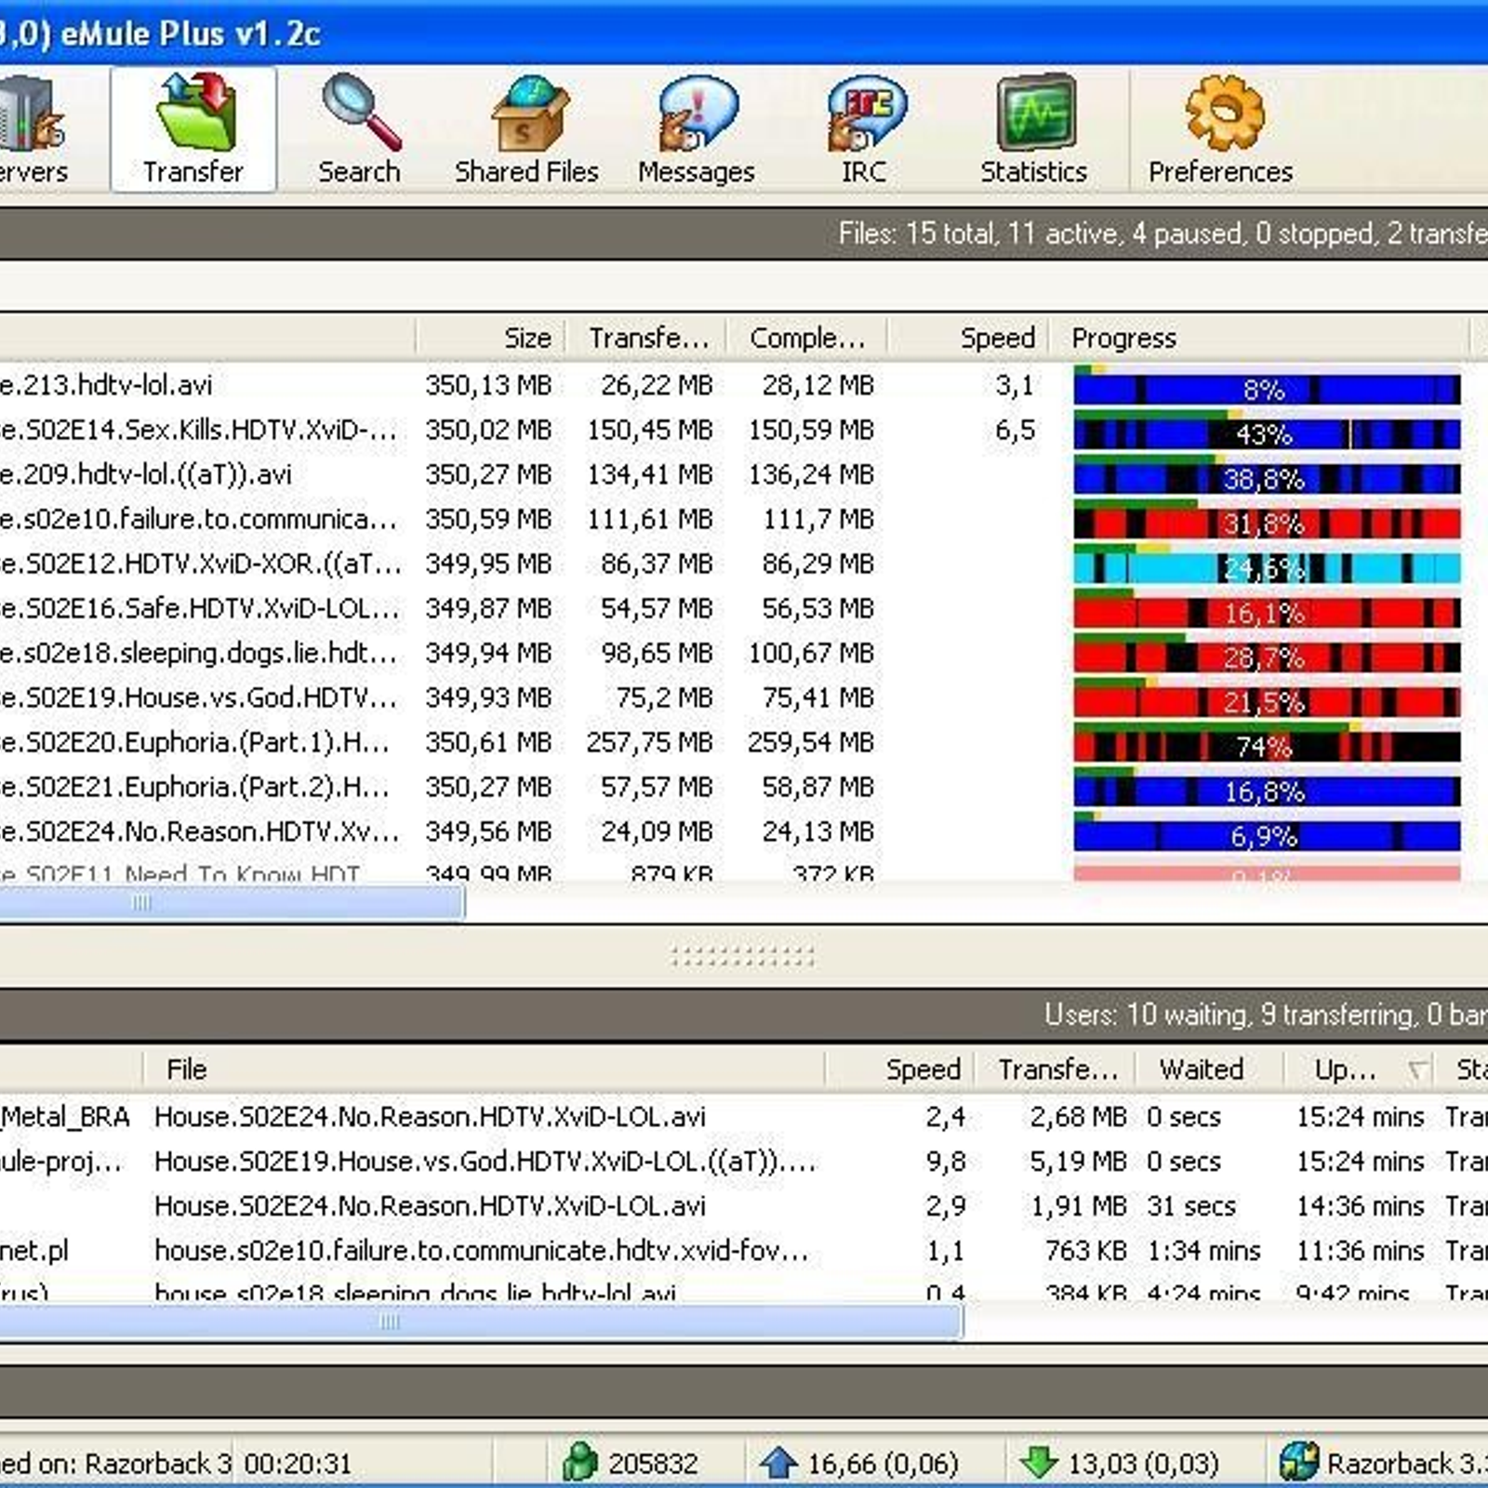The width and height of the screenshot is (1488, 1488).
Task: Click the splitter grip between lists
Action: pos(742,956)
